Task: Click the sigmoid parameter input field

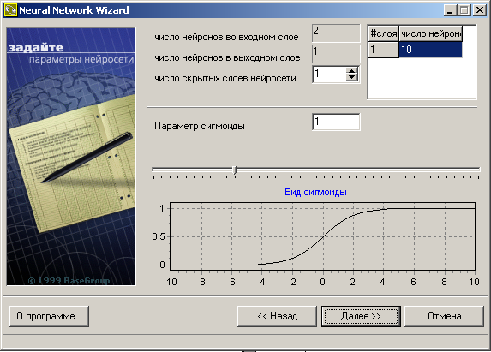Action: pyautogui.click(x=336, y=122)
